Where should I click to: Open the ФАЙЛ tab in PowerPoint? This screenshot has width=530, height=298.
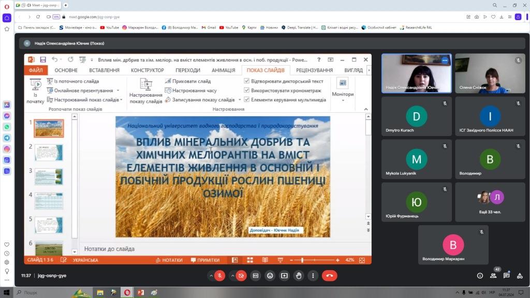click(36, 70)
